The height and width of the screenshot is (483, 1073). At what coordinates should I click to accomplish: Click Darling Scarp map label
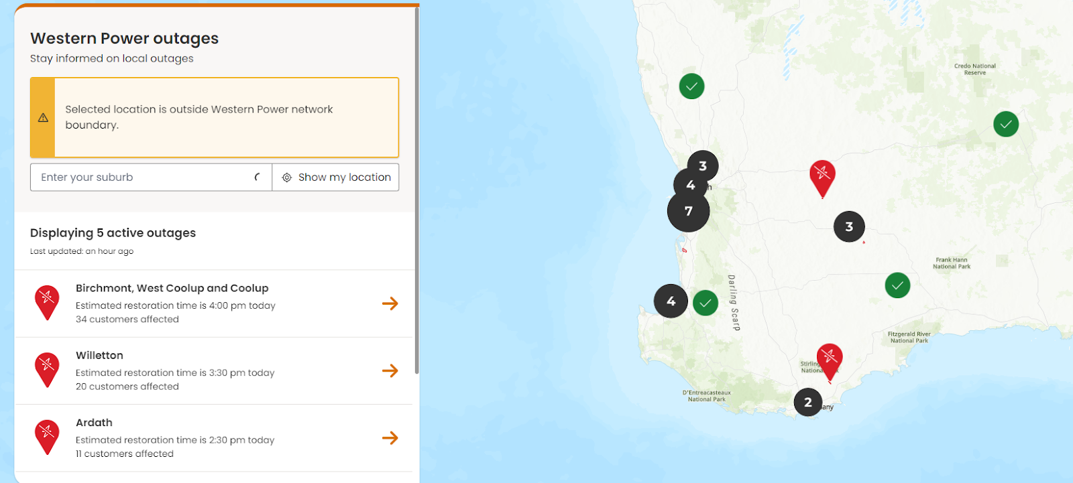[x=734, y=303]
